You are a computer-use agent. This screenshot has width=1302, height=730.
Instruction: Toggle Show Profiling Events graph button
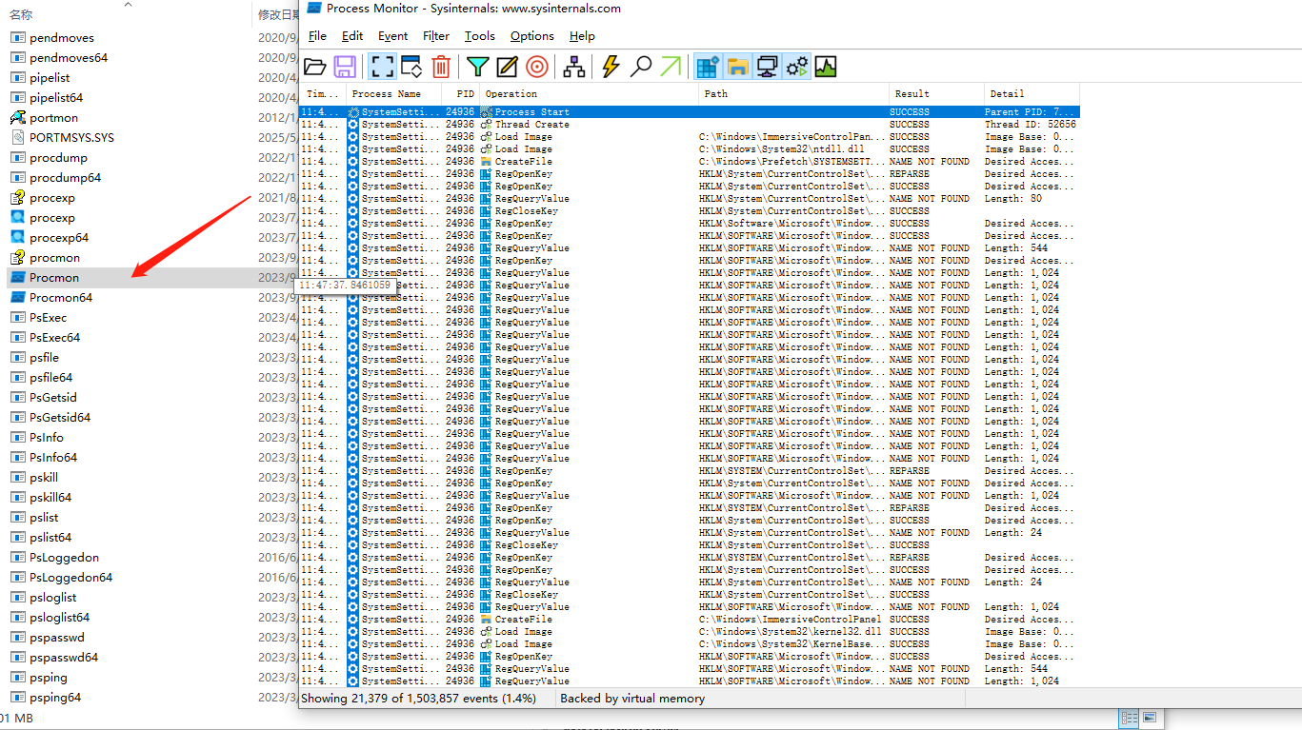tap(826, 67)
